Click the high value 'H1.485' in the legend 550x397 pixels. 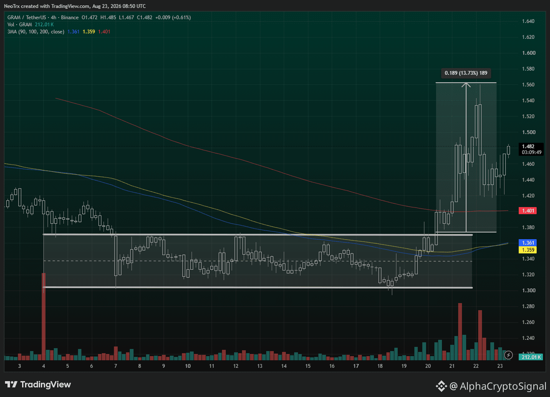pyautogui.click(x=108, y=18)
